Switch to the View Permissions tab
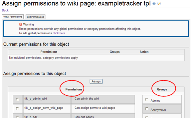193x122 pixels. (13, 17)
